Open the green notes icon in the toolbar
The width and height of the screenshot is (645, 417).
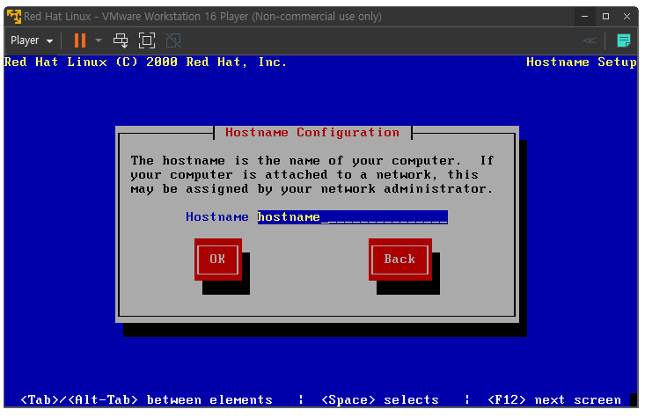click(624, 40)
